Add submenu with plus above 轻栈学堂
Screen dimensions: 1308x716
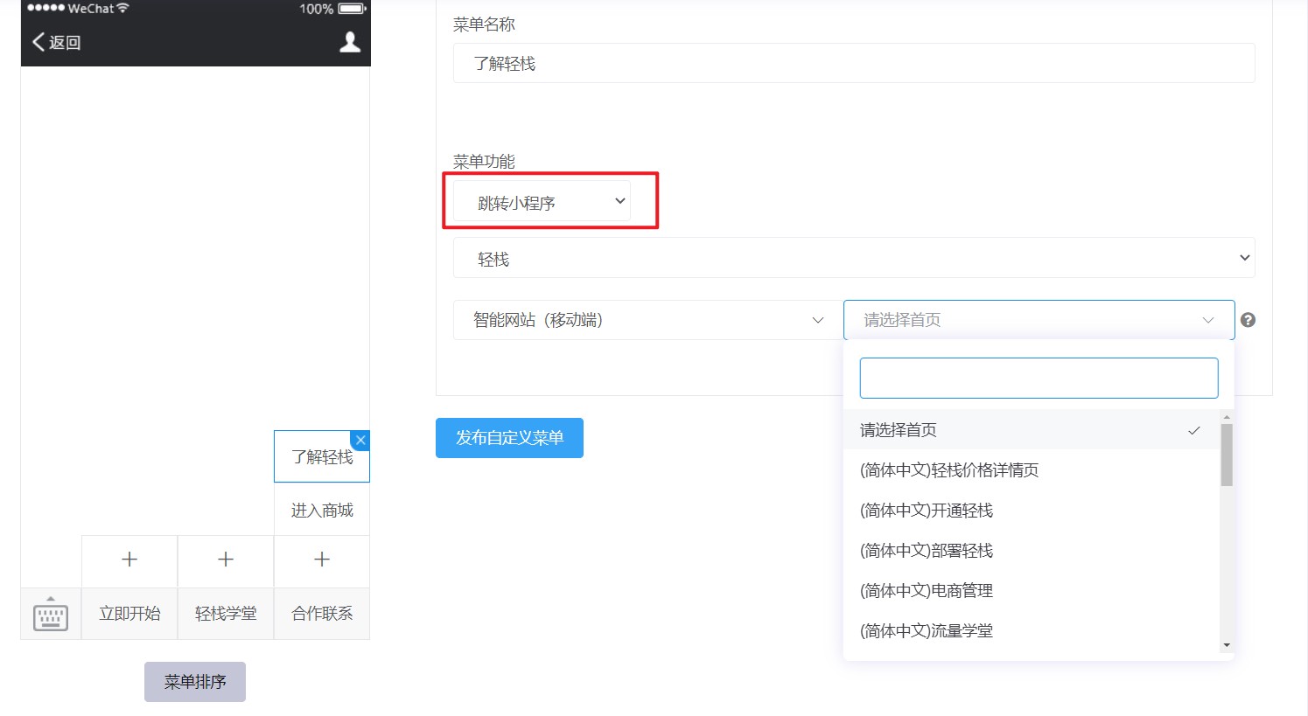pos(226,560)
